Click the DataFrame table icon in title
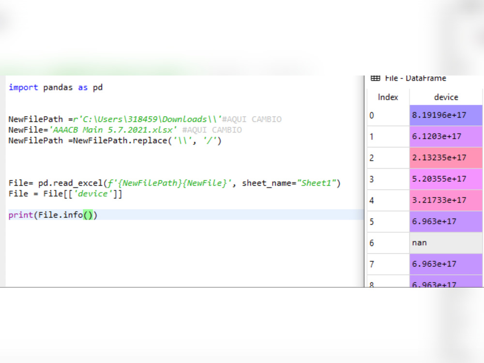This screenshot has width=484, height=363. [375, 78]
